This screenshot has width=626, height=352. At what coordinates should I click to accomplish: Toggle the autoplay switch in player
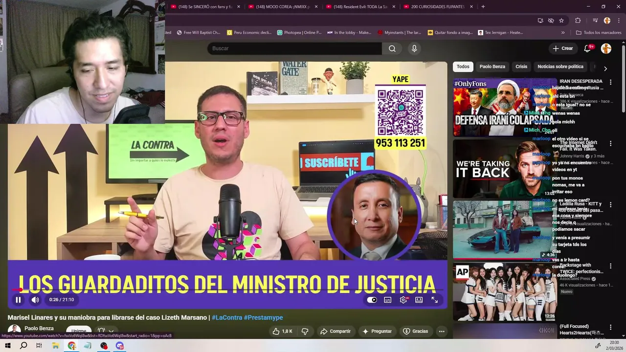372,300
